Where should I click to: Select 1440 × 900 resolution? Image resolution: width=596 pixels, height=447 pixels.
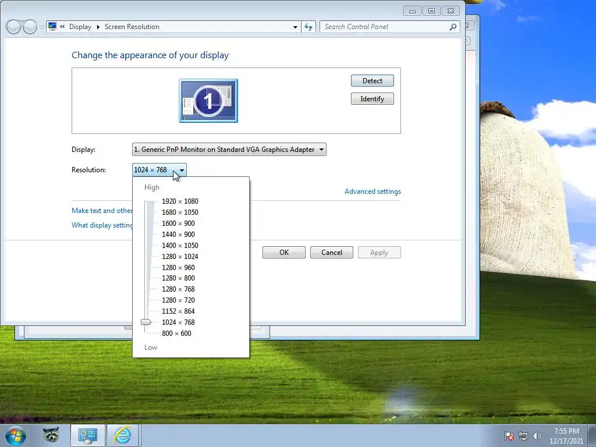[178, 234]
